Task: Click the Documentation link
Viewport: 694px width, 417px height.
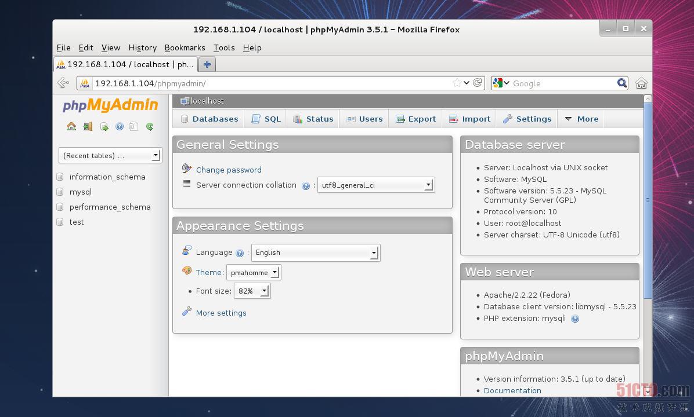Action: coord(512,390)
